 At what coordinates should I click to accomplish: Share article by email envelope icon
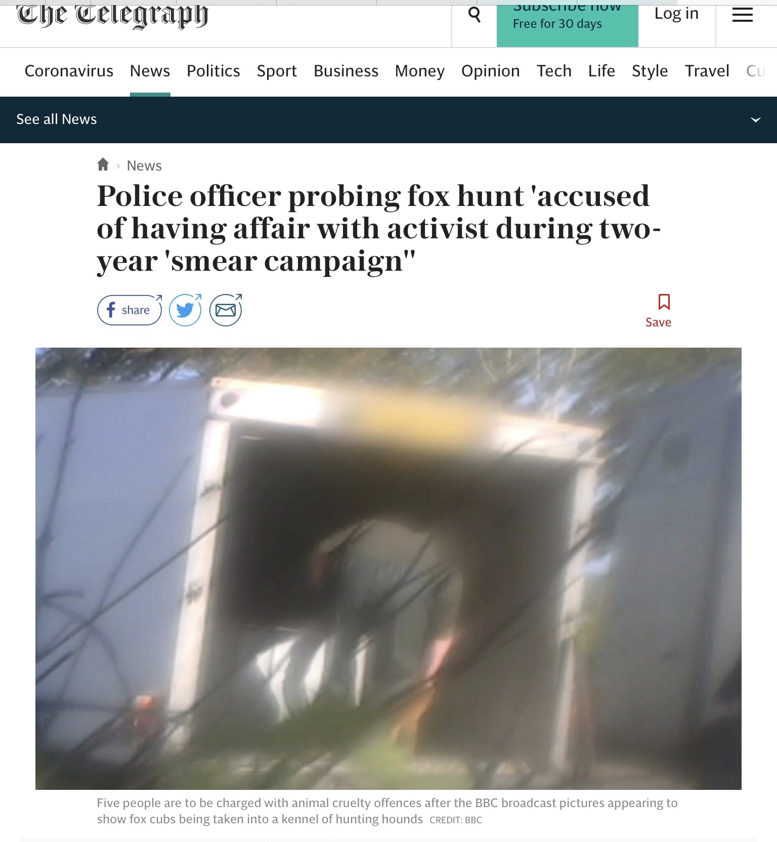[x=226, y=310]
